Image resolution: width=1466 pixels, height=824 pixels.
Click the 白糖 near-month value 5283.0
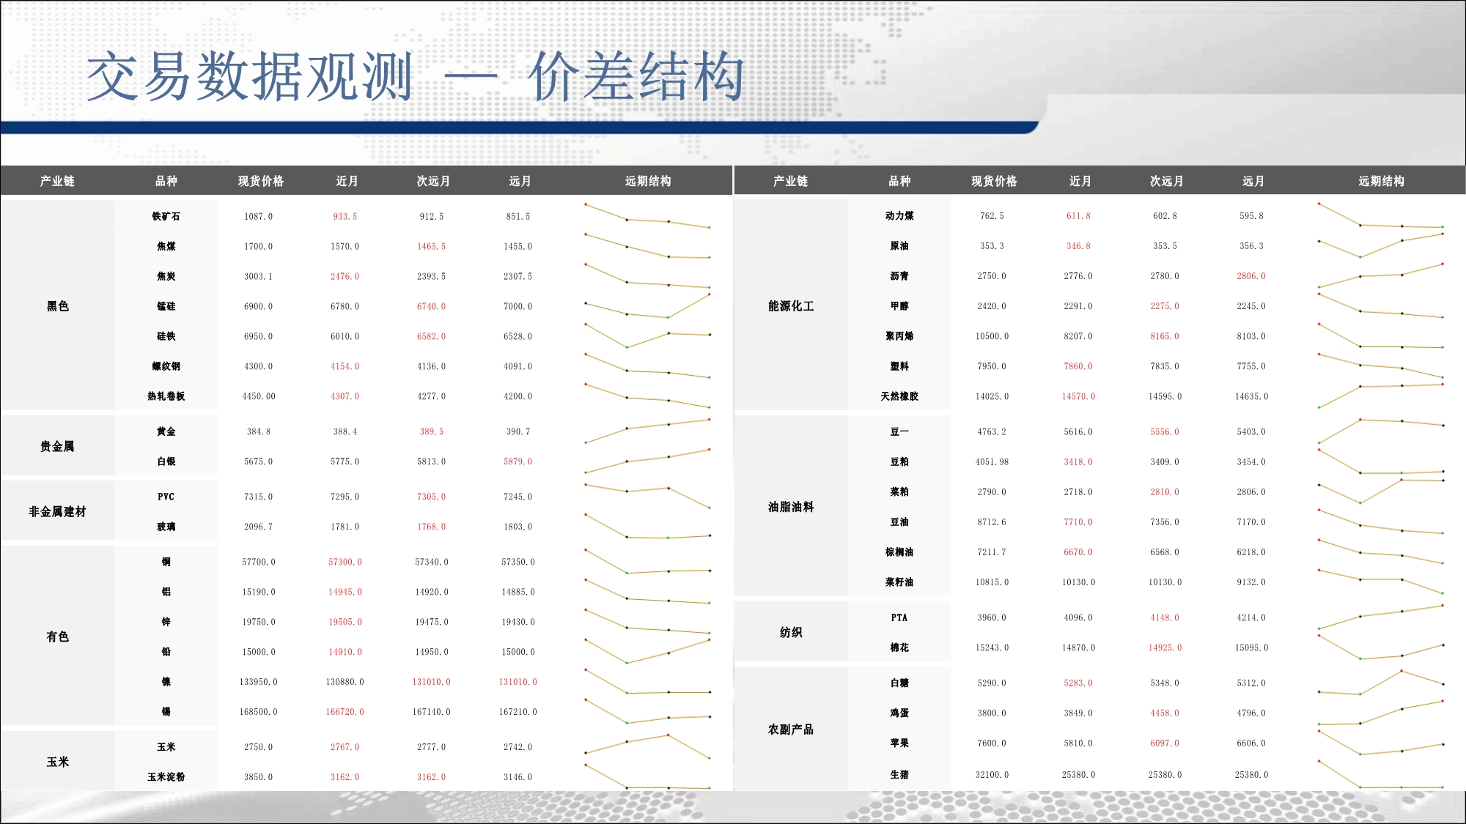tap(1078, 683)
